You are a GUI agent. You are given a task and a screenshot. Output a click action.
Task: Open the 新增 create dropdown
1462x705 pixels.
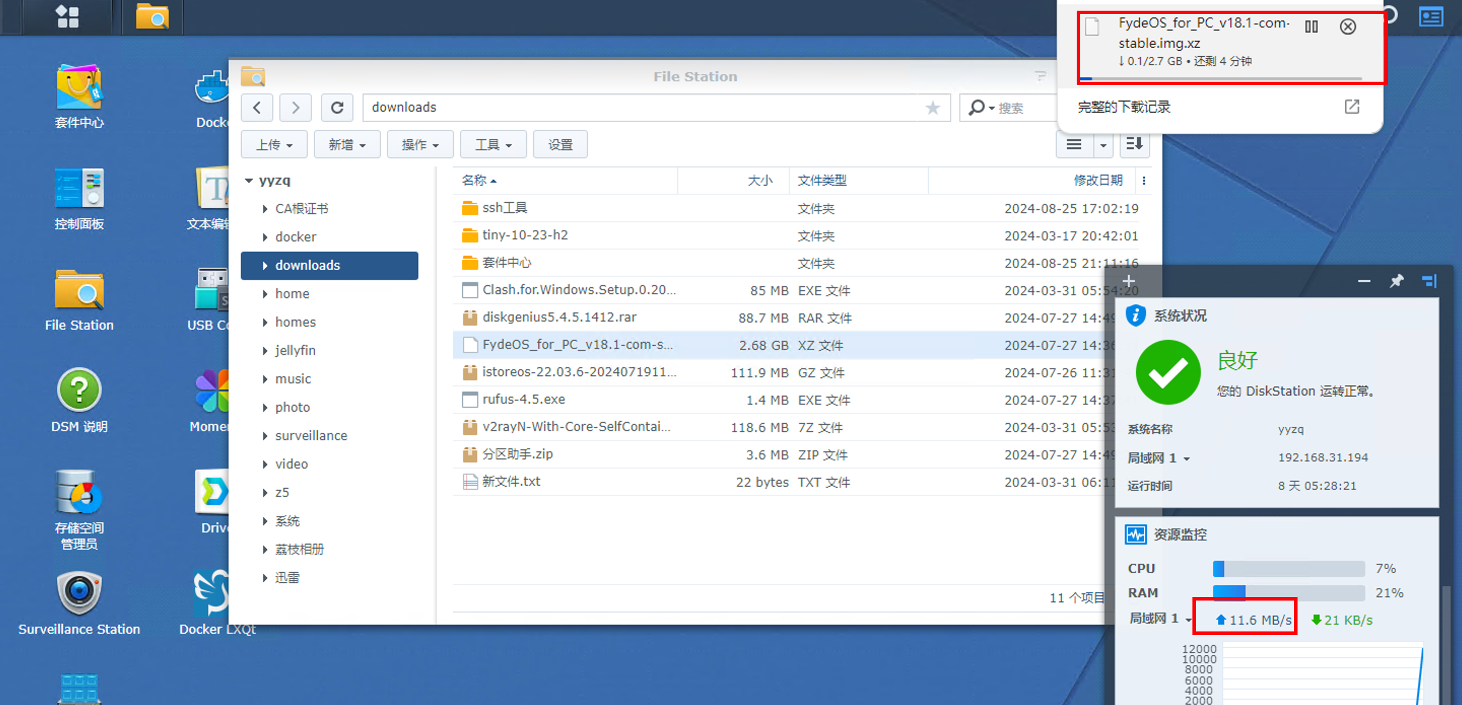pos(347,144)
